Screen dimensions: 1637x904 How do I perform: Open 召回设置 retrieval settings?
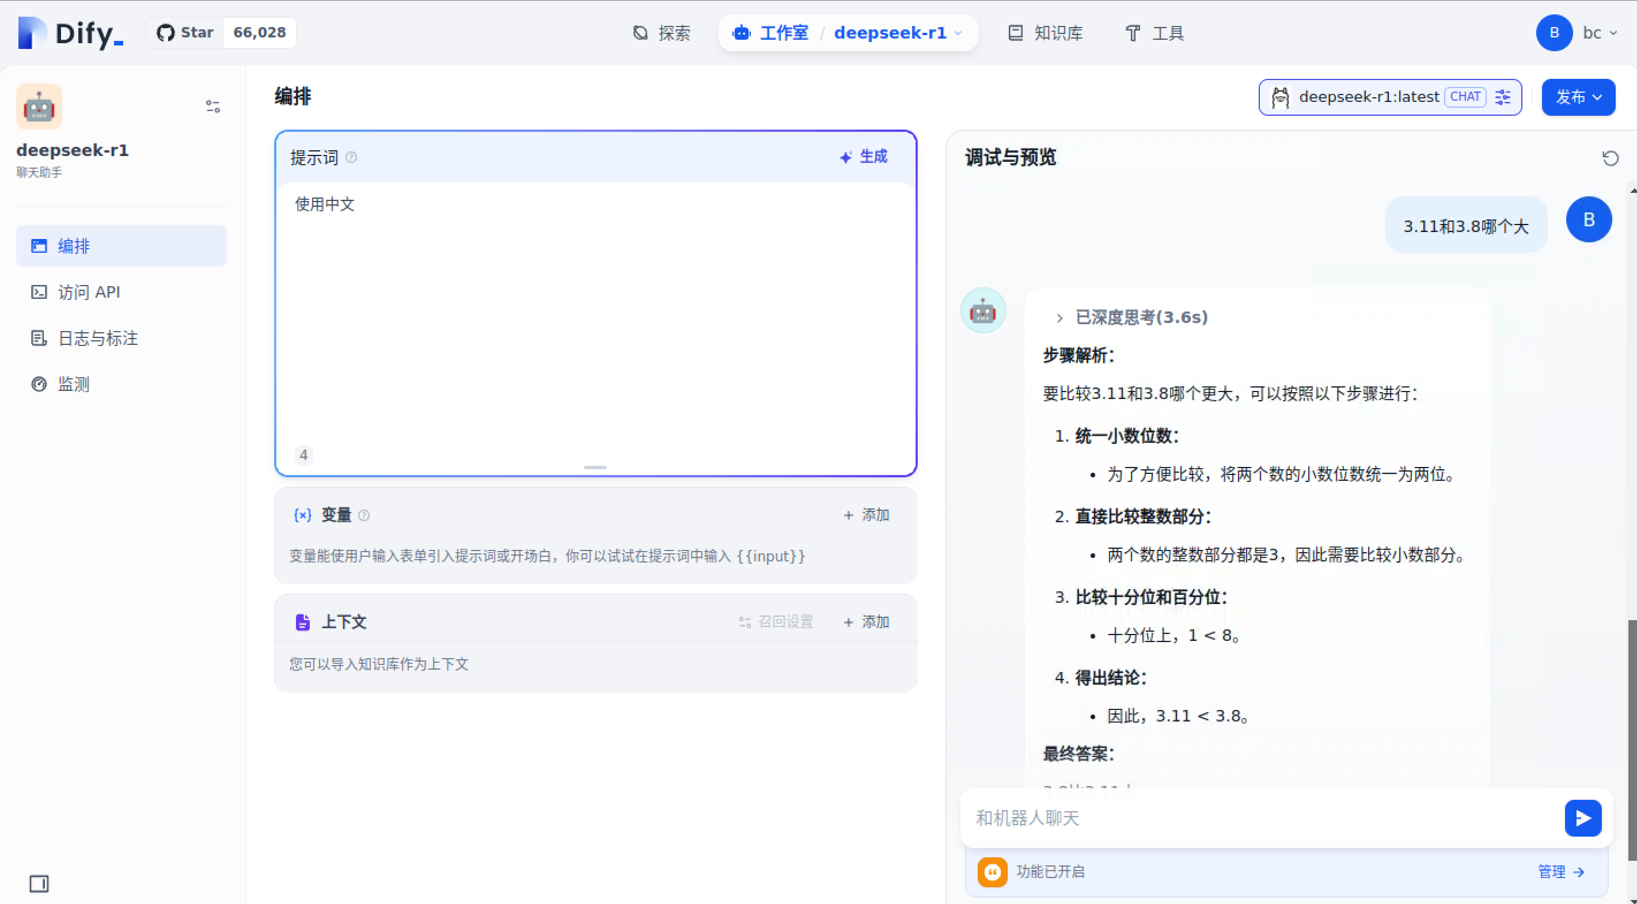(x=776, y=622)
